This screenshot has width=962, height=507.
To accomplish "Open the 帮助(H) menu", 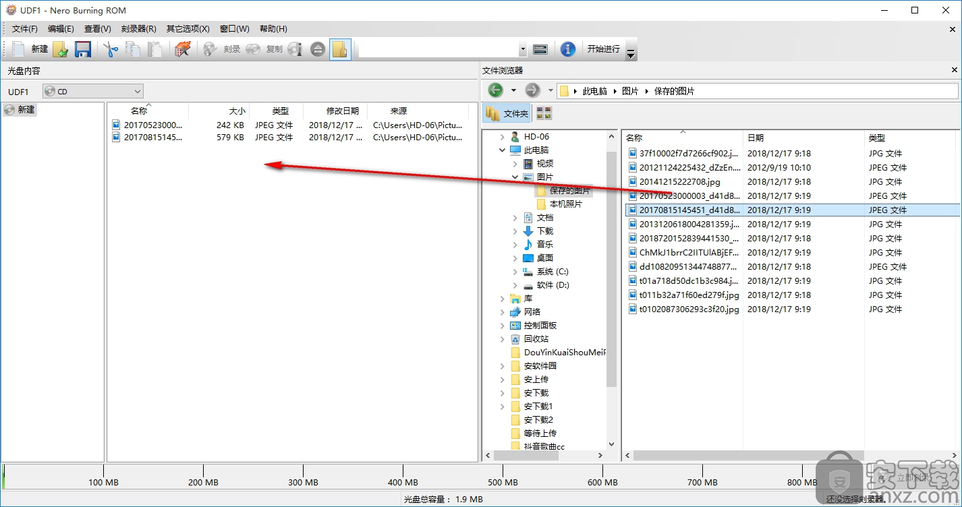I will pyautogui.click(x=273, y=28).
